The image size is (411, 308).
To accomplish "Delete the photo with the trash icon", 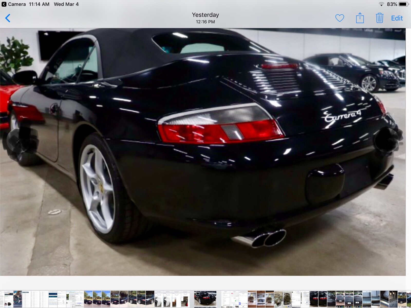I will [x=379, y=18].
